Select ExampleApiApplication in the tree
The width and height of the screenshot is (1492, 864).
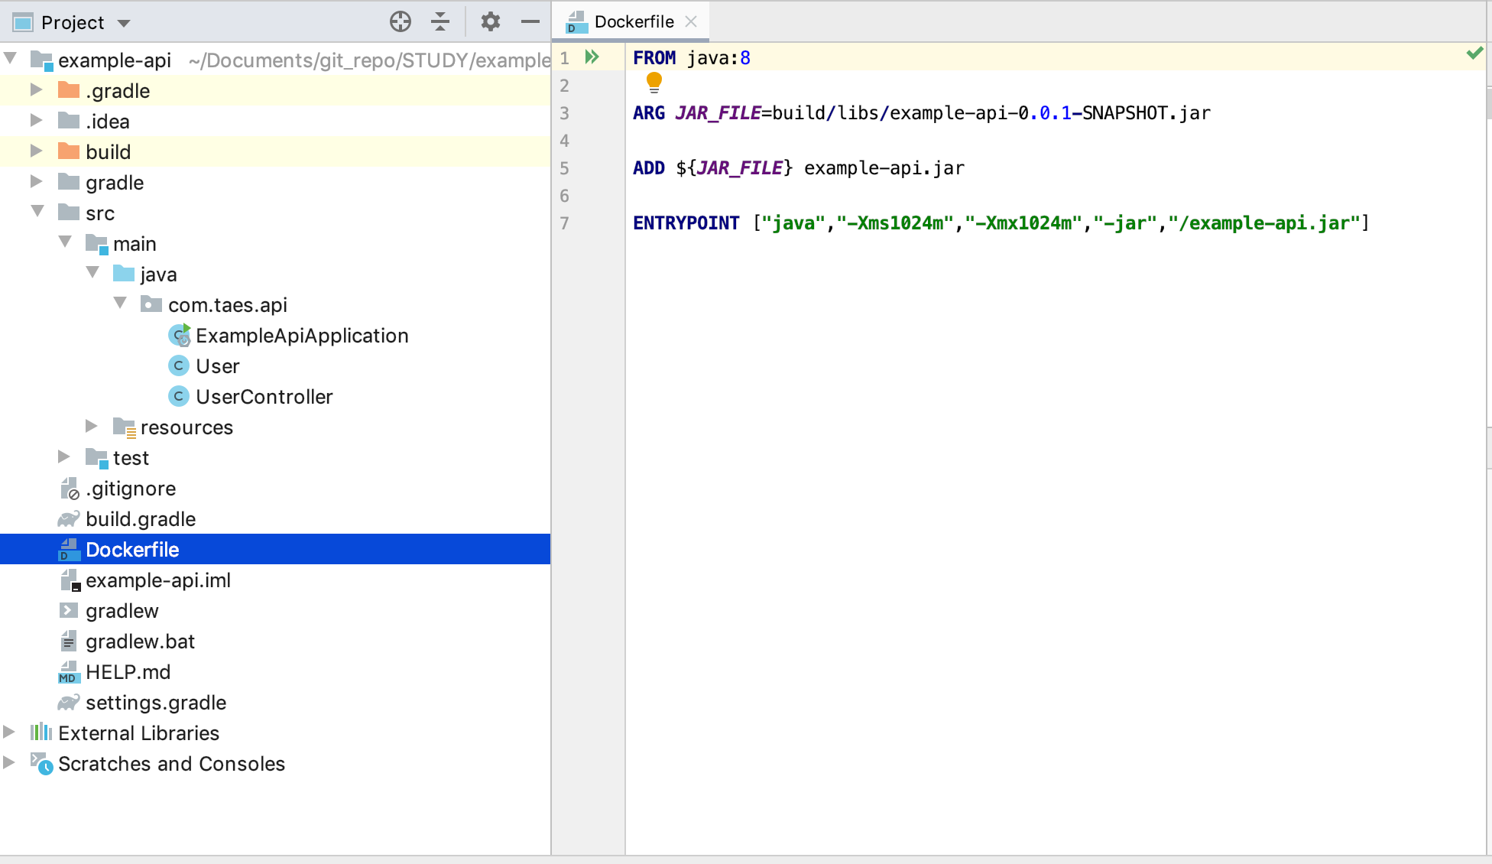point(302,336)
